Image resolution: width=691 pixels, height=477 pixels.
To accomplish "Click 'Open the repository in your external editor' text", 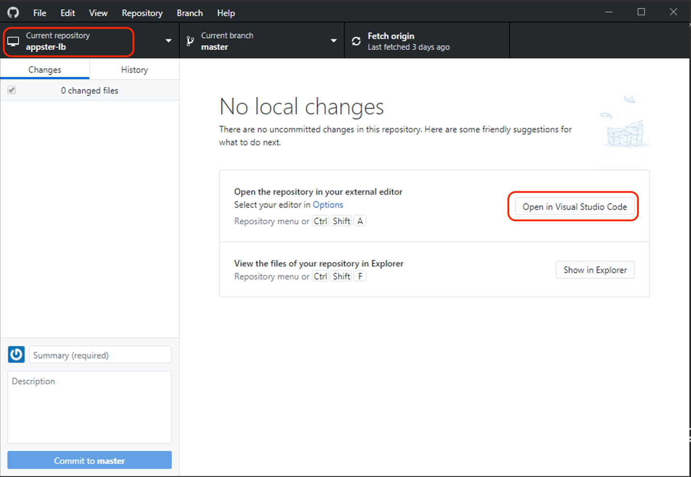I will pyautogui.click(x=318, y=191).
